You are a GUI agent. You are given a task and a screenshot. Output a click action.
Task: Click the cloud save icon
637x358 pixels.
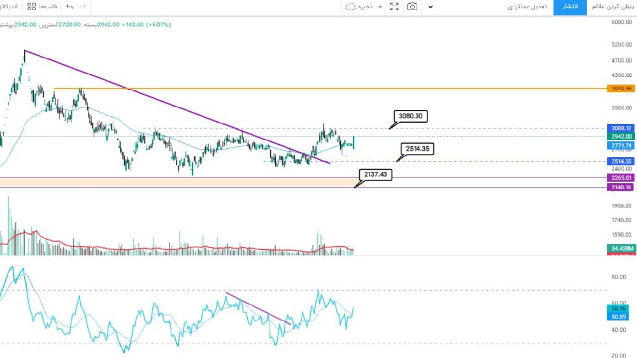(x=350, y=6)
